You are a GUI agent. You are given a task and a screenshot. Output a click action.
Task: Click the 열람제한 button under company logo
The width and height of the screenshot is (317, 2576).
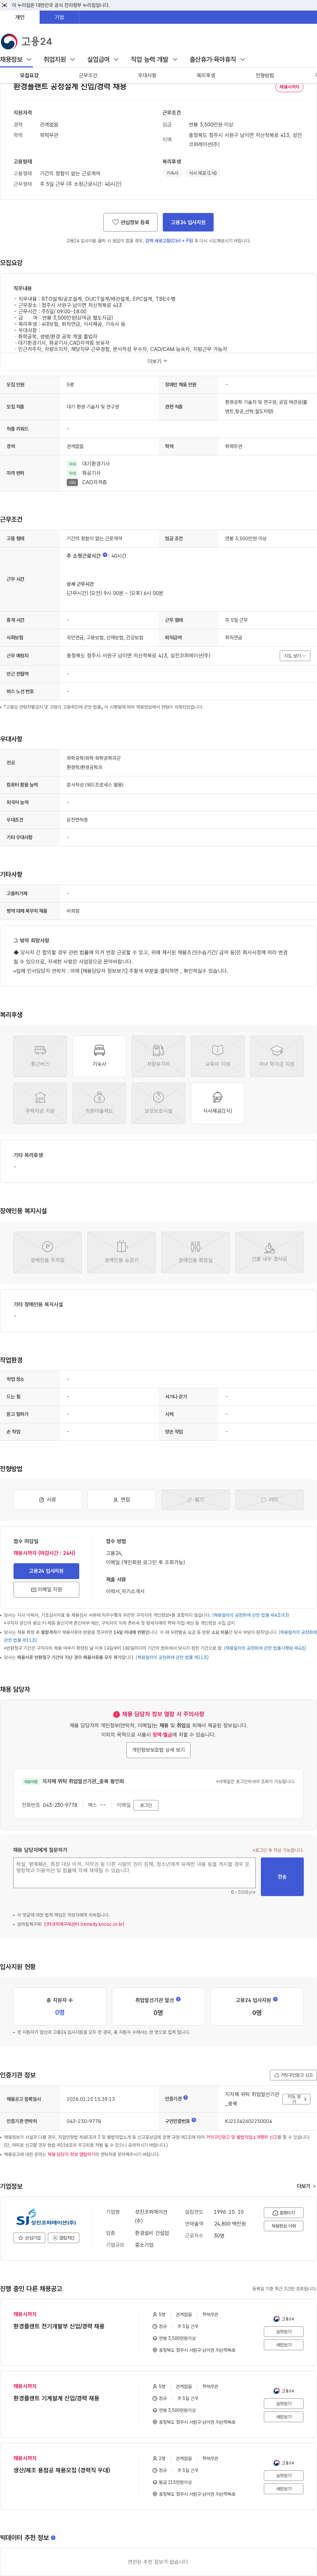point(64,2238)
